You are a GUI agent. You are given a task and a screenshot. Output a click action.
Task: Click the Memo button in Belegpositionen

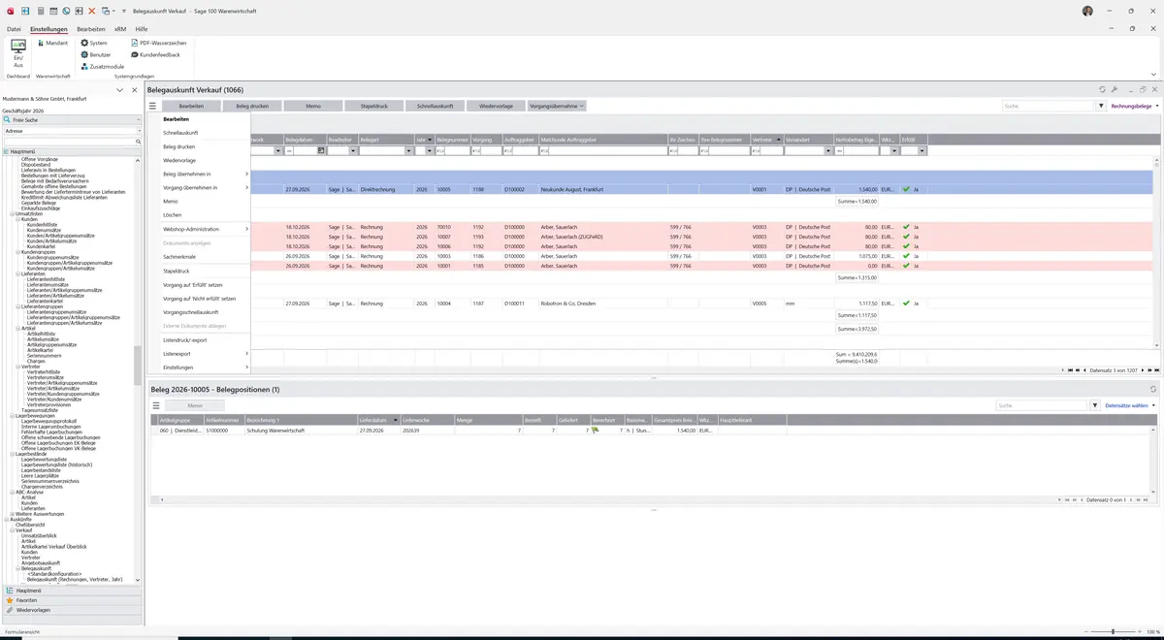click(195, 405)
